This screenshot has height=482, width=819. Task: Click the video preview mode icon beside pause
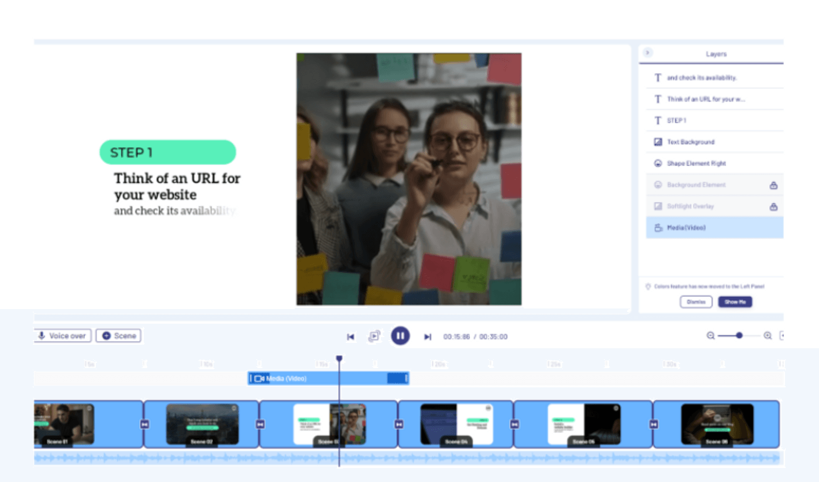tap(373, 337)
